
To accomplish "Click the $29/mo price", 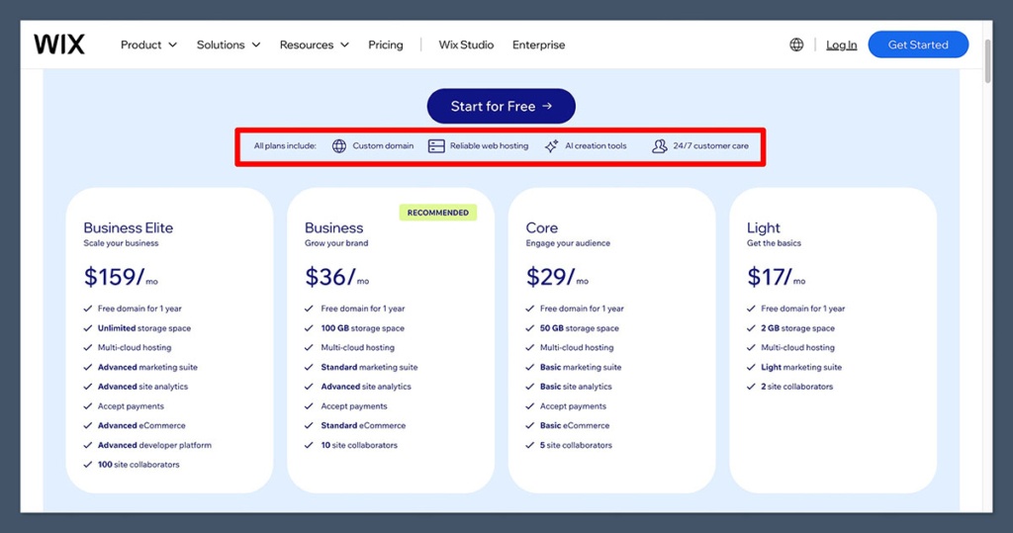I will (x=557, y=277).
